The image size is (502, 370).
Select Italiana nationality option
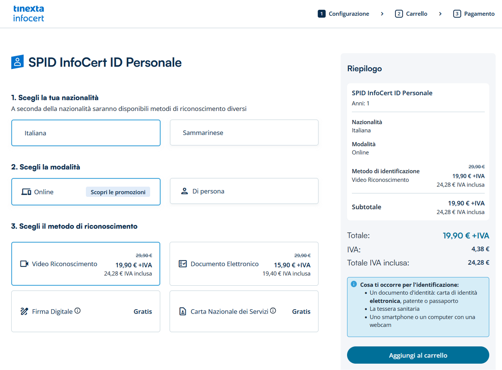point(86,133)
